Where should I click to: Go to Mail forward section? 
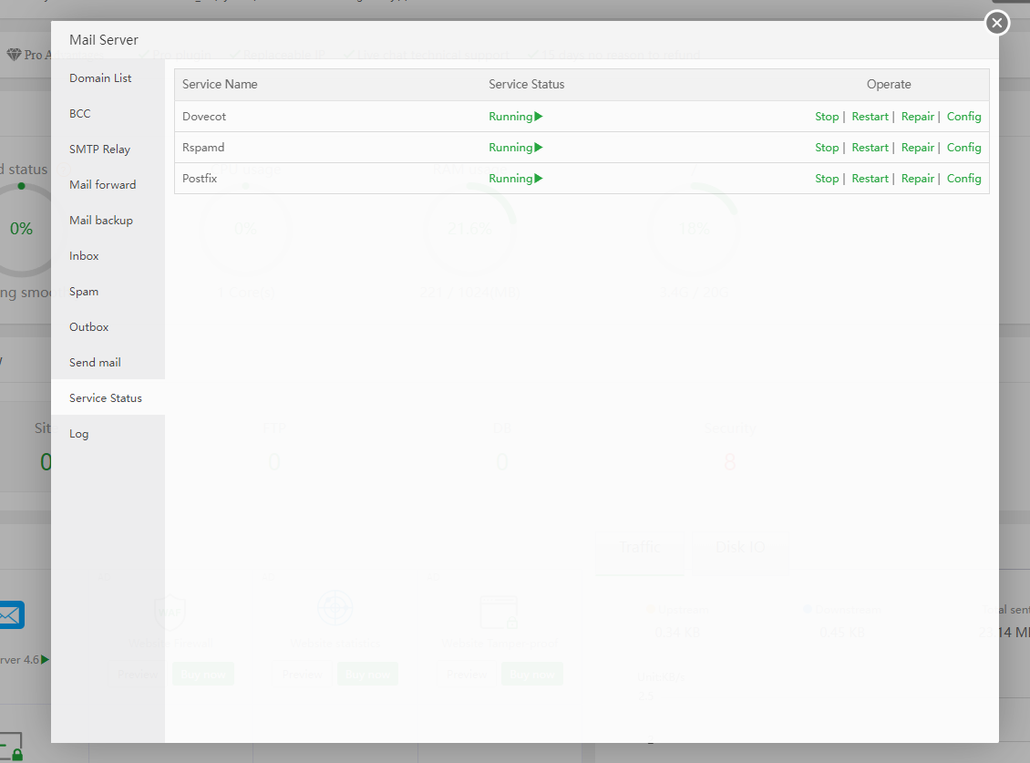click(x=102, y=185)
